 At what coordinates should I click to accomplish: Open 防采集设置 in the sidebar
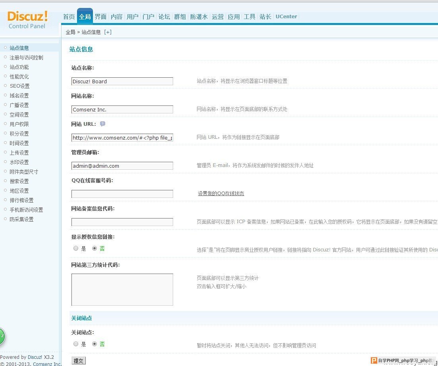(21, 219)
